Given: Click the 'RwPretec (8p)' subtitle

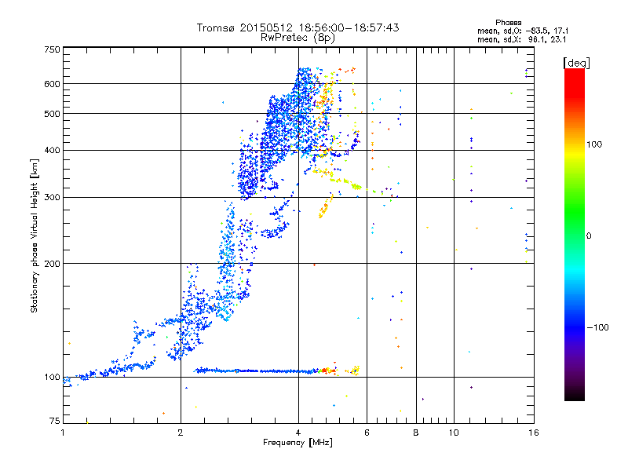Looking at the screenshot, I should tap(298, 38).
